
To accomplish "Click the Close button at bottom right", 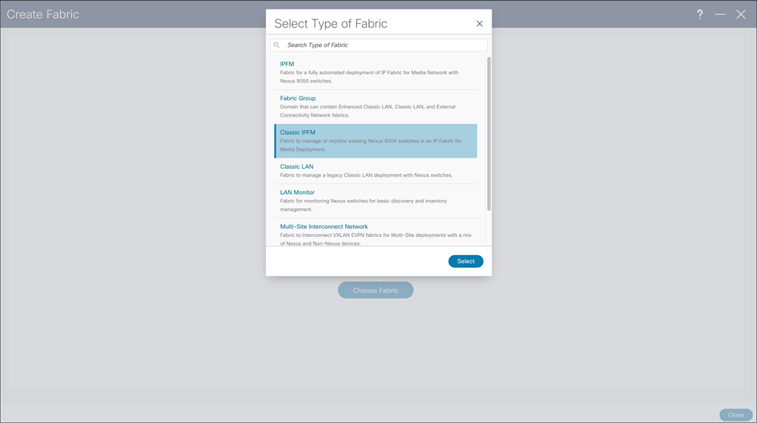I will click(736, 415).
